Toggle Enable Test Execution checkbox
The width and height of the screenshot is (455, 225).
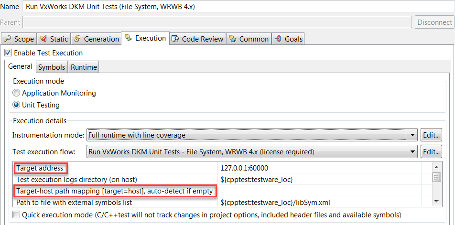click(9, 53)
